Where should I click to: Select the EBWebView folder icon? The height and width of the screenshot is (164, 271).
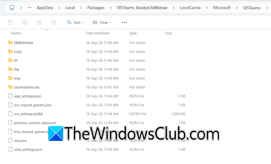(x=10, y=43)
